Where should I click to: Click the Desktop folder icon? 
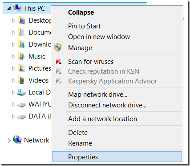point(22,20)
